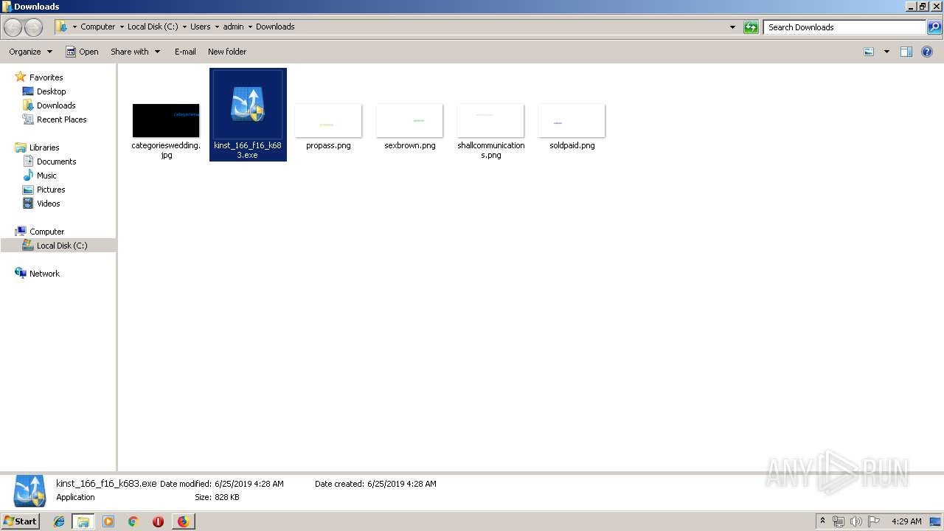Open the Share with dropdown

[135, 52]
